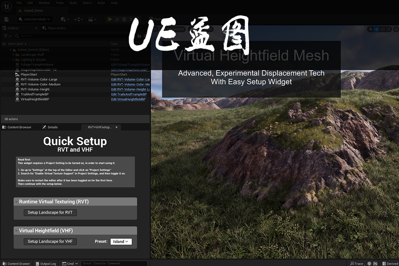Select the VirtualHeightfieldBP actor
399x266 pixels.
point(35,99)
